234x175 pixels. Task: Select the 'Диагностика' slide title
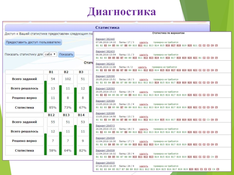point(122,12)
